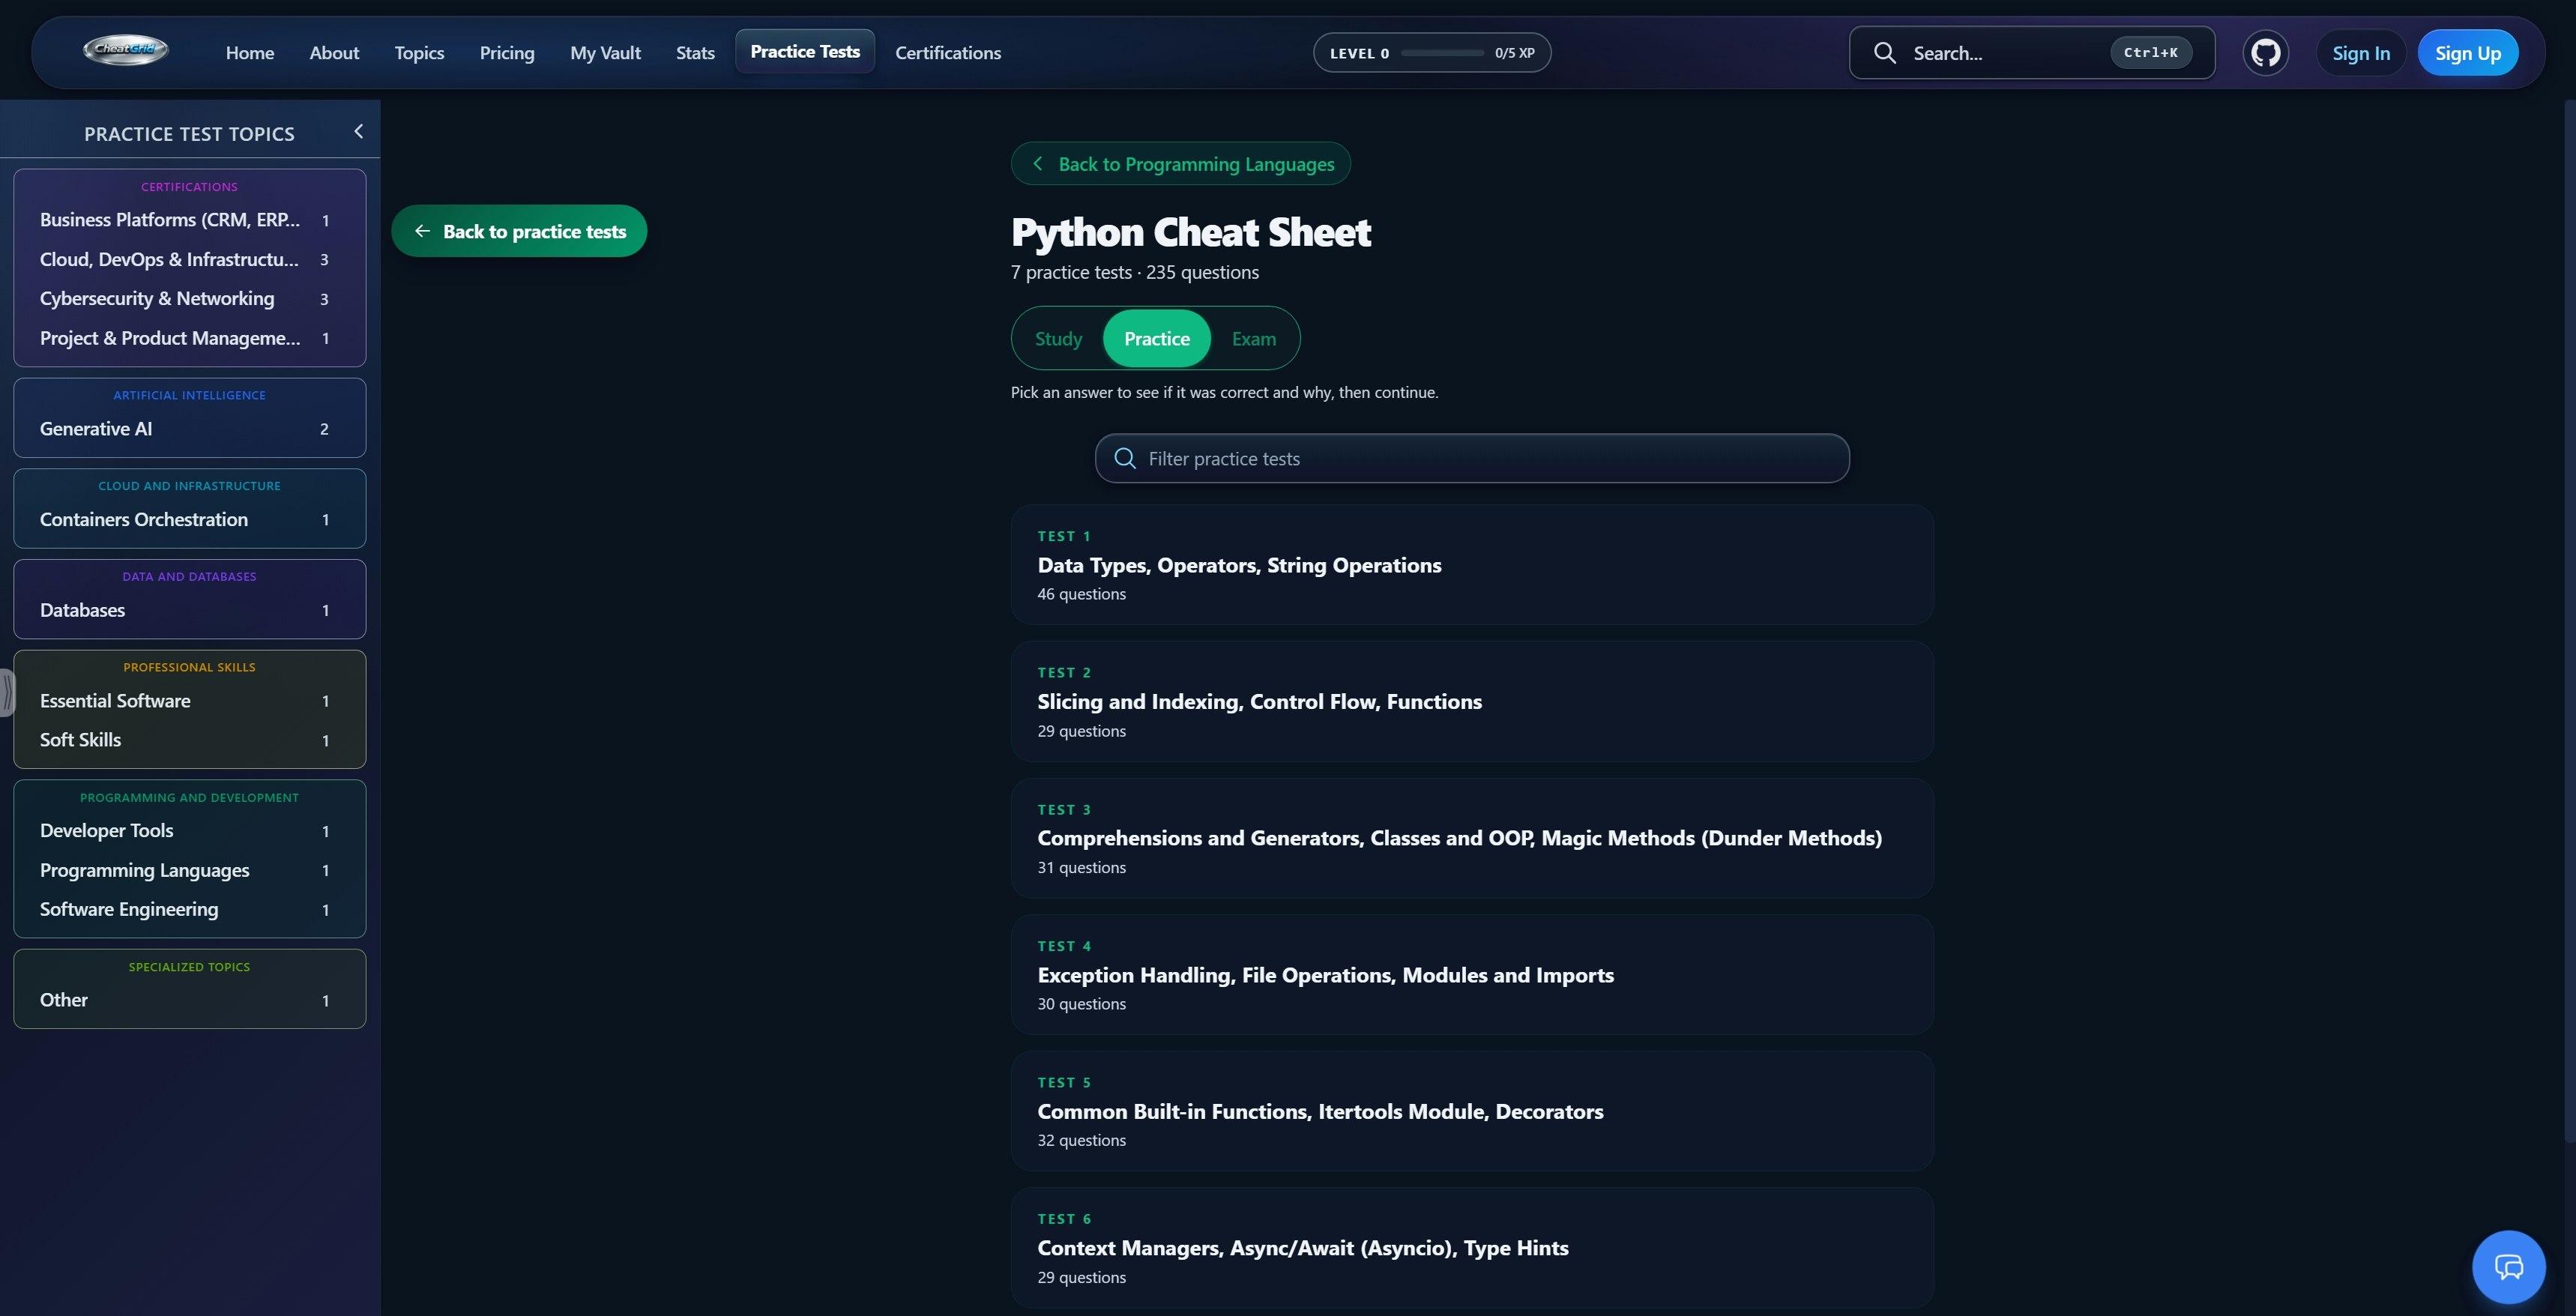Click the header Search field

(x=2031, y=53)
